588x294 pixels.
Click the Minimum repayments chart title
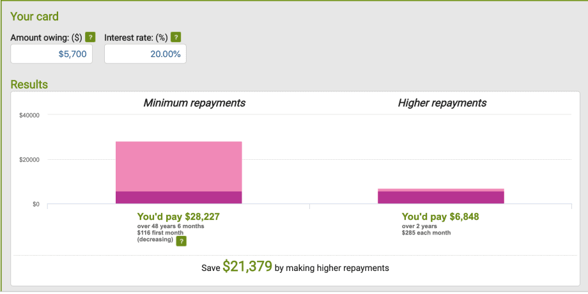194,103
